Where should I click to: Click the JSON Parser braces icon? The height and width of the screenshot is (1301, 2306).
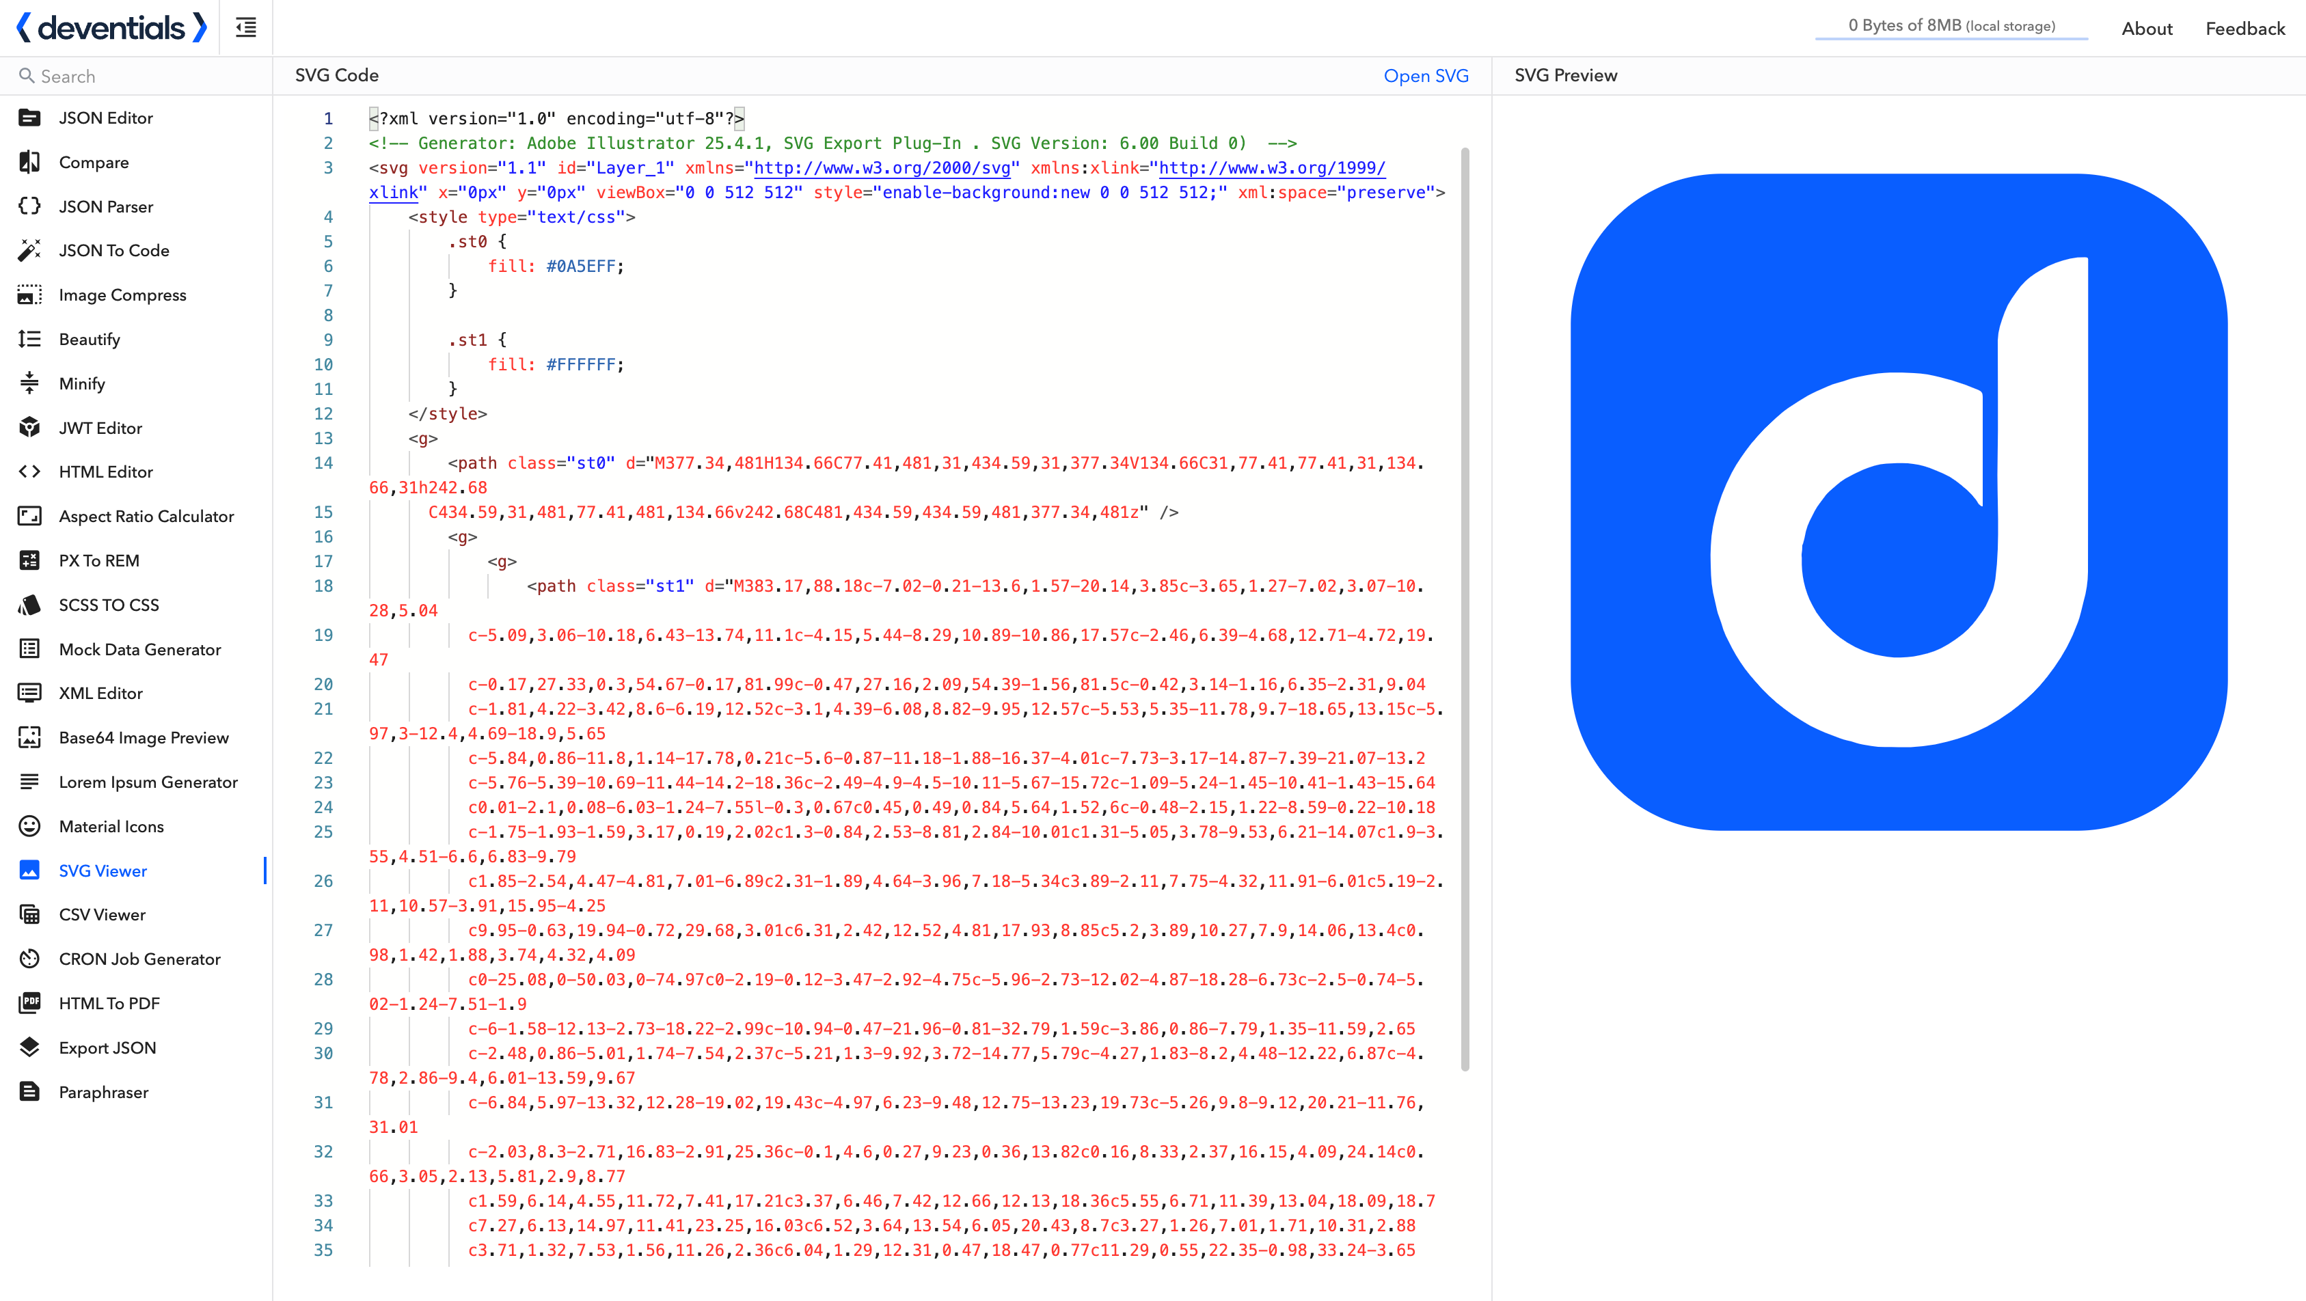pos(29,206)
